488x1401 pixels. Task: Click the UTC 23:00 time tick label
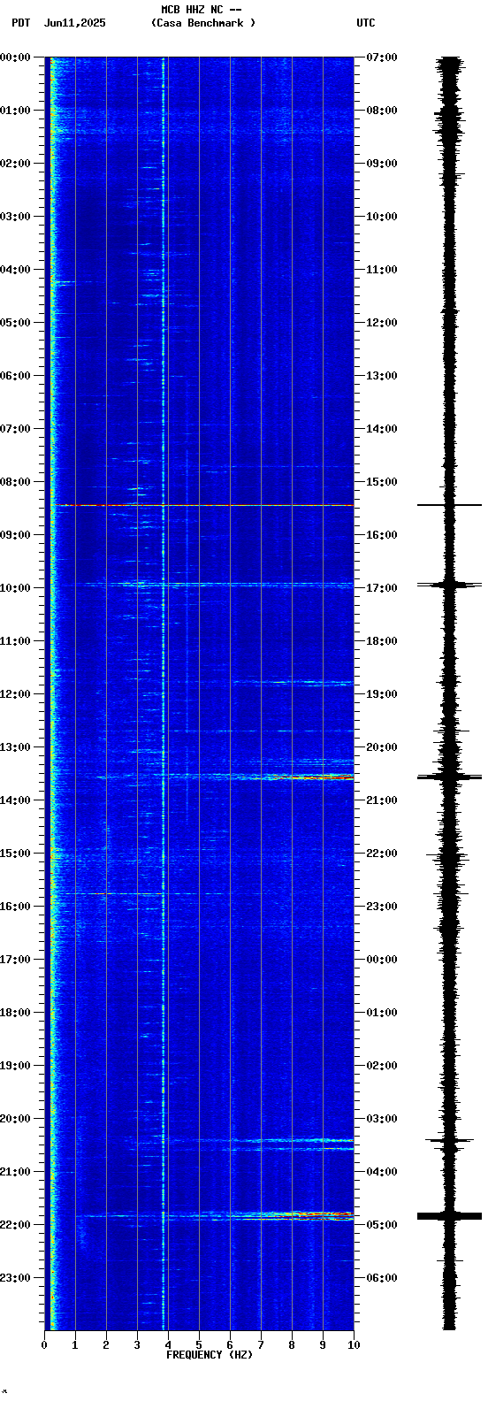tap(382, 907)
